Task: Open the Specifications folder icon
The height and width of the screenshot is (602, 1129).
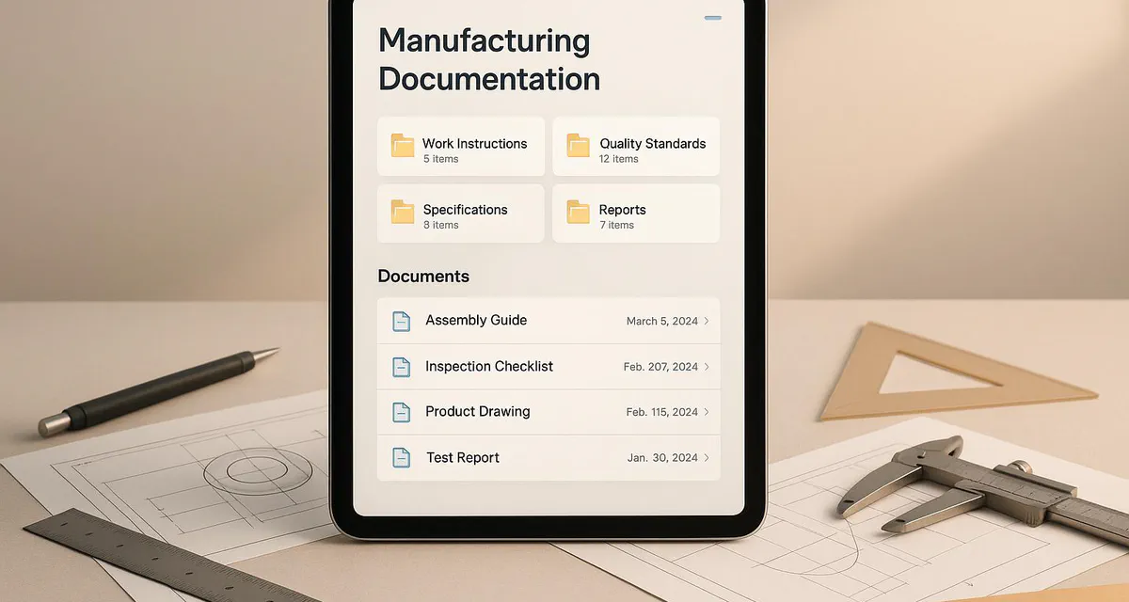Action: click(403, 213)
